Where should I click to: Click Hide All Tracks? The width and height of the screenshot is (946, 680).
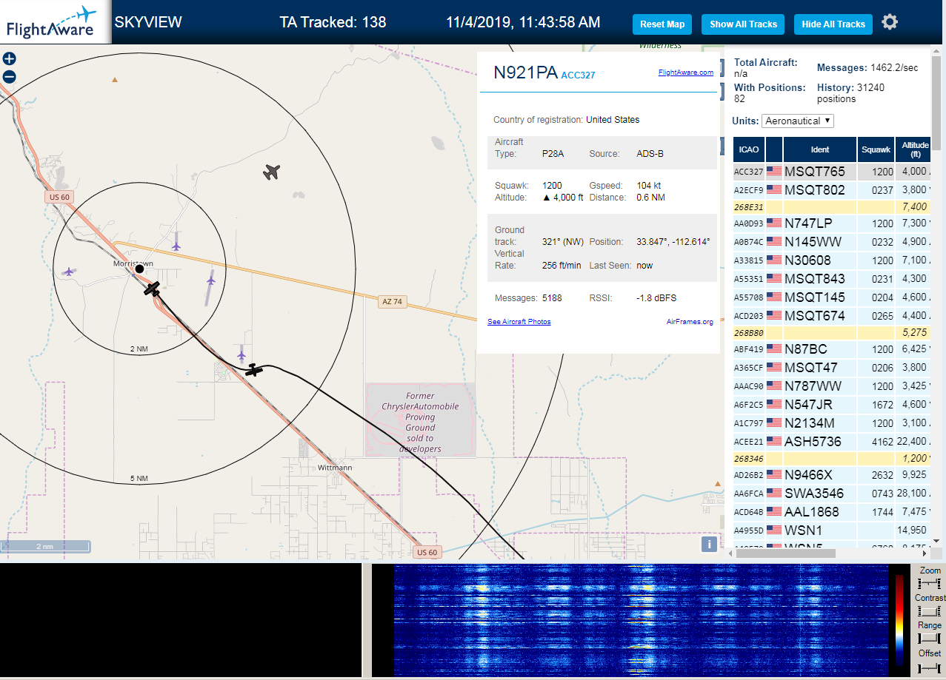[x=833, y=24]
